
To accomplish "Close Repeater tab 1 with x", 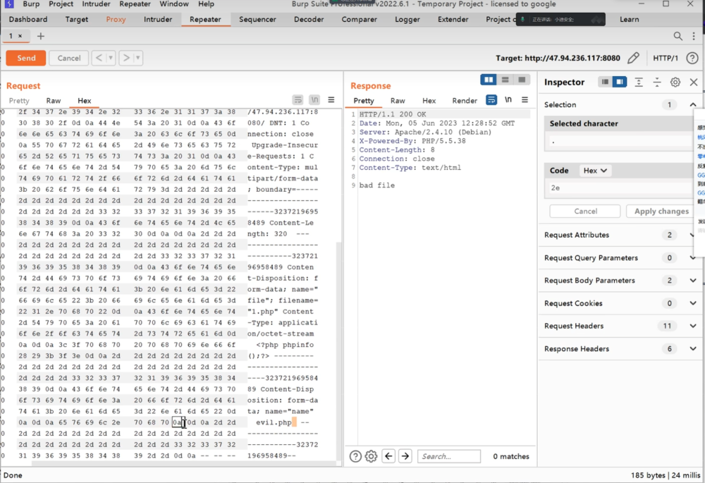I will coord(20,36).
